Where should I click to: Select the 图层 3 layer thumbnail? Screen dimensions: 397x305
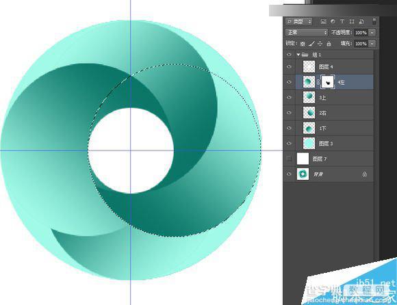309,144
